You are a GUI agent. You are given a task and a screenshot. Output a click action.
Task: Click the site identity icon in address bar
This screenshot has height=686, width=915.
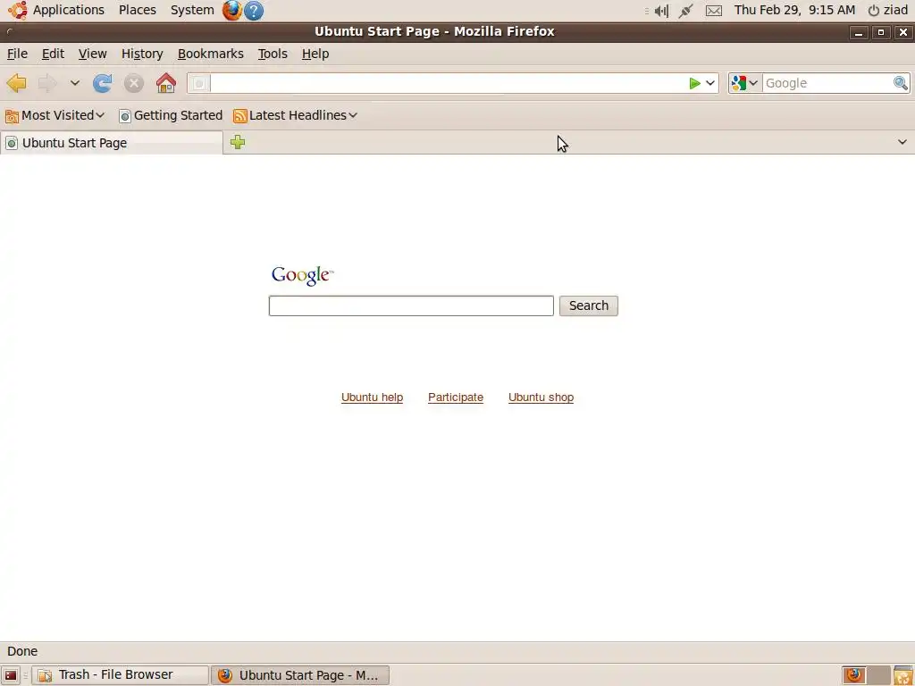[x=198, y=83]
